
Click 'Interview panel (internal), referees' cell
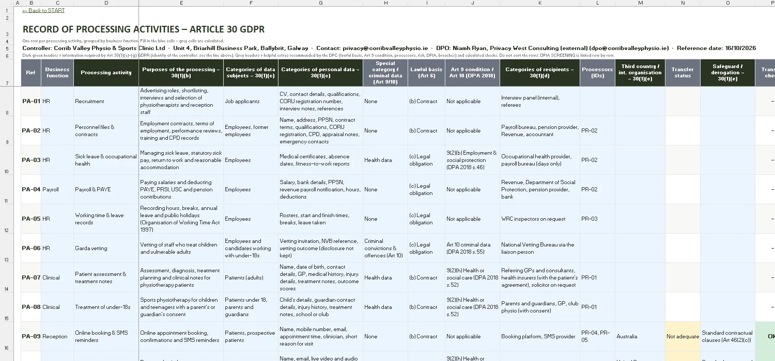click(539, 101)
